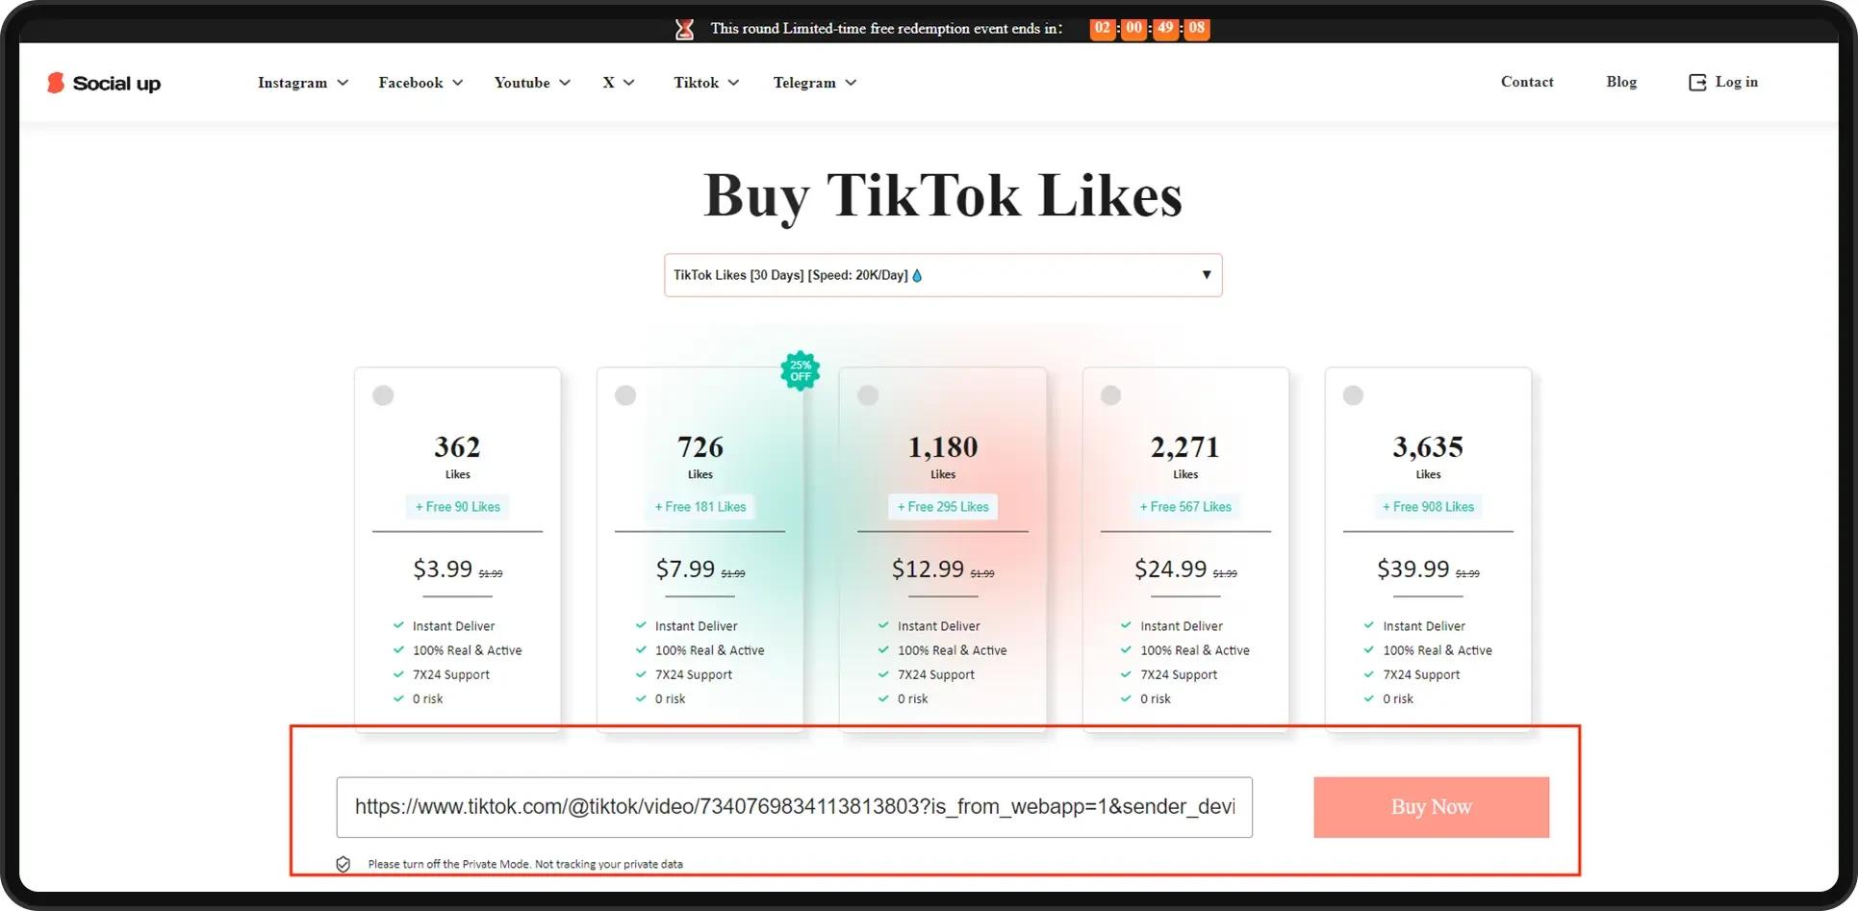The width and height of the screenshot is (1858, 911).
Task: Select the 726 Likes package radio
Action: tap(625, 395)
